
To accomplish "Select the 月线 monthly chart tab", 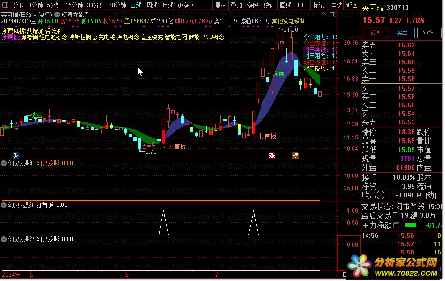I will pyautogui.click(x=168, y=5).
